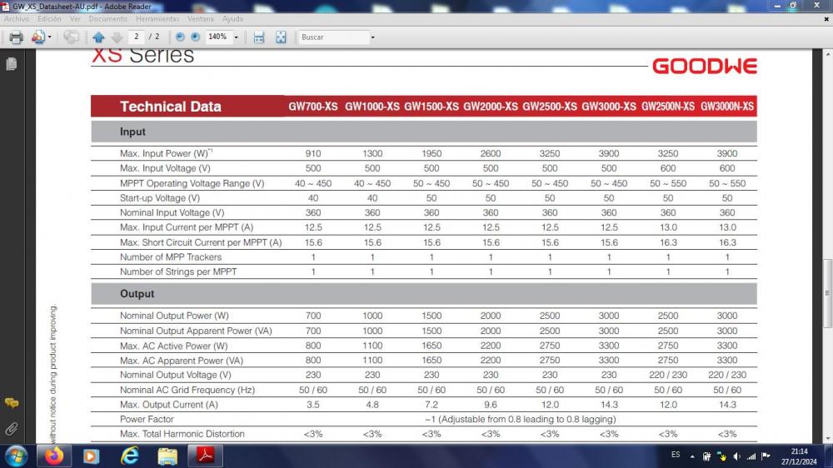Click the ES language indicator
Image resolution: width=833 pixels, height=468 pixels.
(x=676, y=455)
